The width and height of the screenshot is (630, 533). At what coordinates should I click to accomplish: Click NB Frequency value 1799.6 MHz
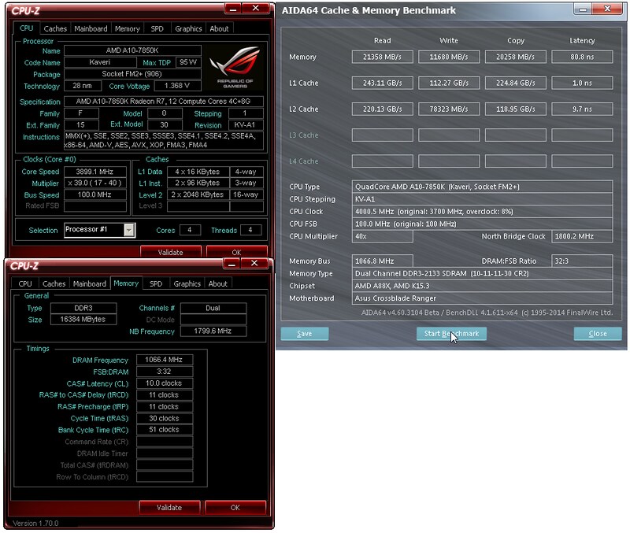[x=213, y=331]
